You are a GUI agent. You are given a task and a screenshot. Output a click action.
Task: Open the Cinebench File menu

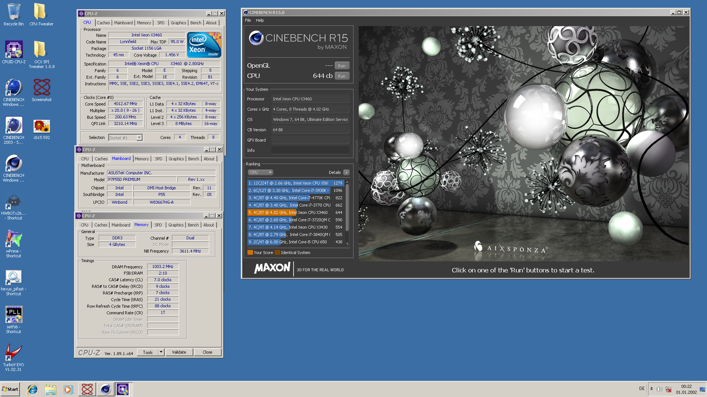[x=248, y=20]
